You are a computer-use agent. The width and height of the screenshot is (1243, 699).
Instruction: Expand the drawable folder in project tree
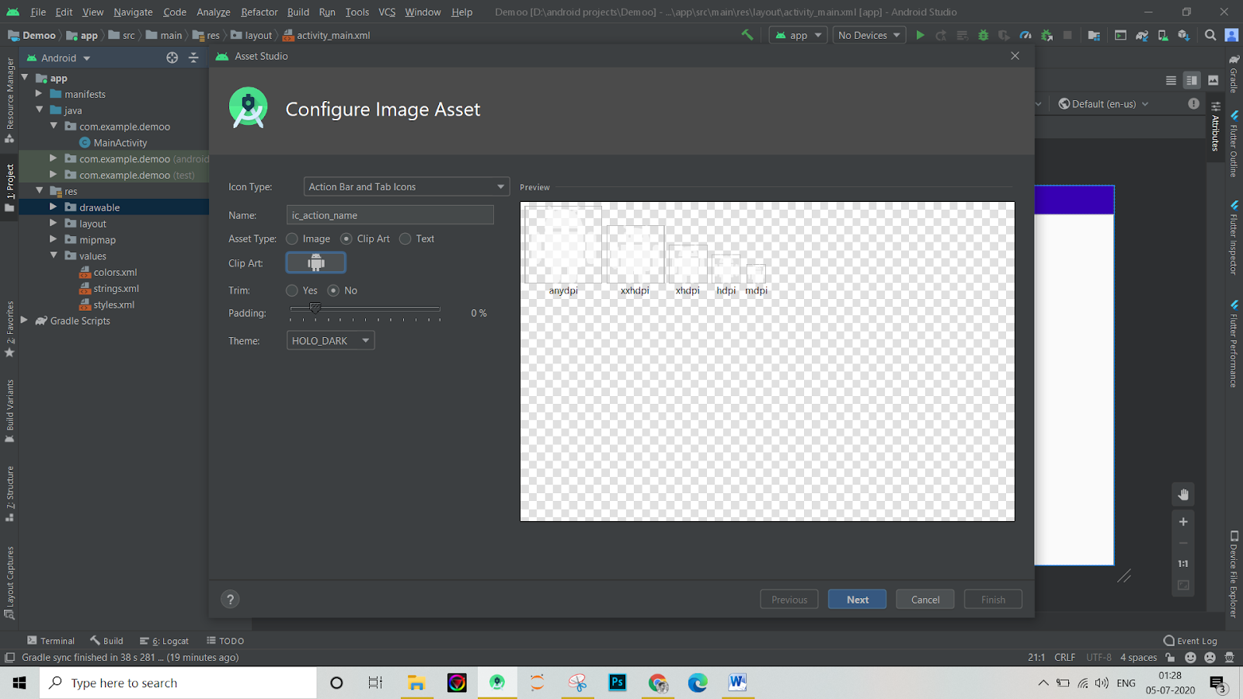click(52, 207)
